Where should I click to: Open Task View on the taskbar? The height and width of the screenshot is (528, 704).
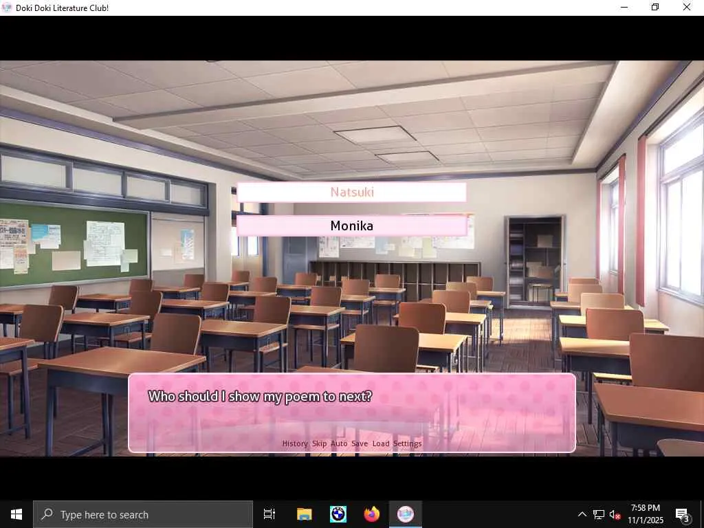point(269,514)
